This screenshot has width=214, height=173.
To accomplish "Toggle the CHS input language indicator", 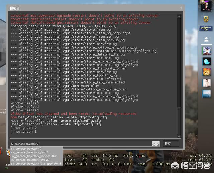I will pyautogui.click(x=156, y=144).
